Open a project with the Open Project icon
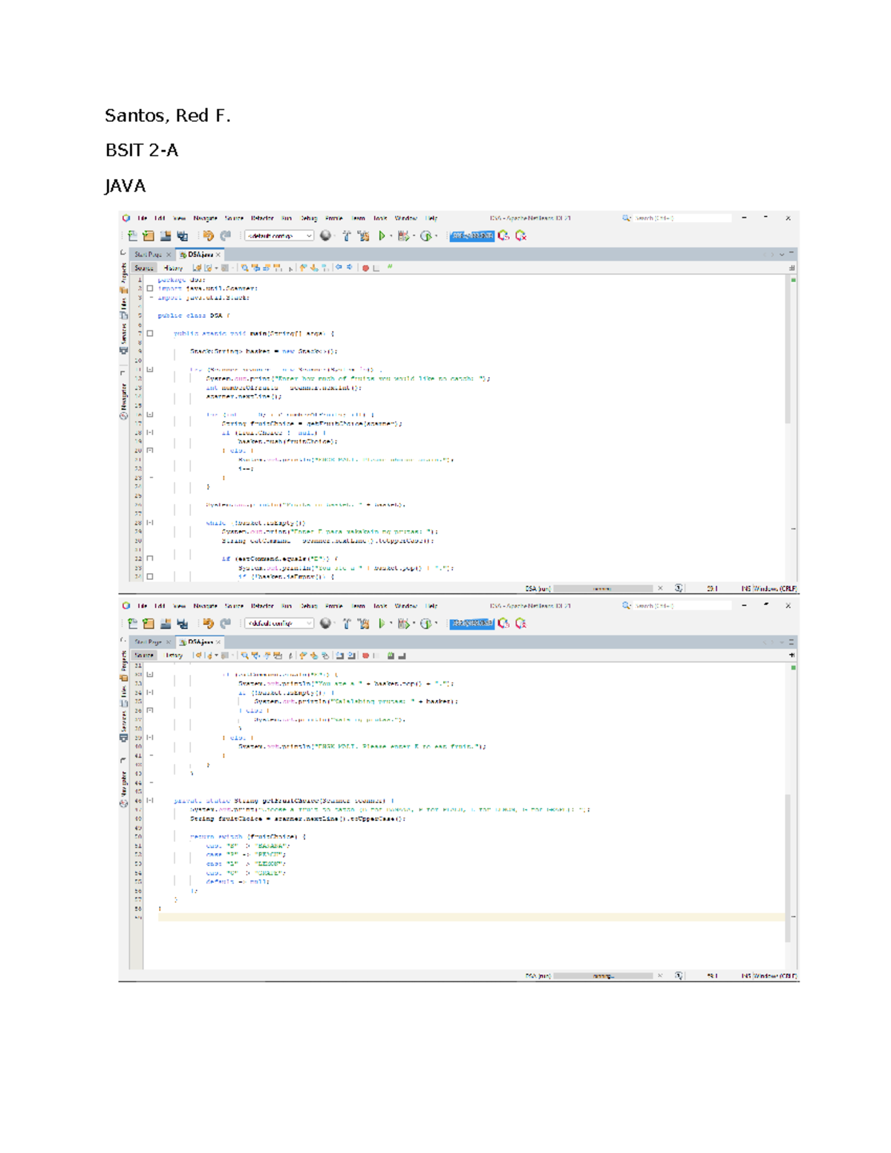The width and height of the screenshot is (891, 1153). pyautogui.click(x=164, y=236)
